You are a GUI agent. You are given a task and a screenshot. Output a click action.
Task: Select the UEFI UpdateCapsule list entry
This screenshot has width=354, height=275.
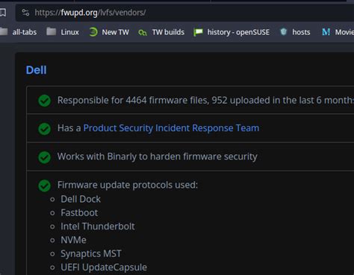click(104, 268)
